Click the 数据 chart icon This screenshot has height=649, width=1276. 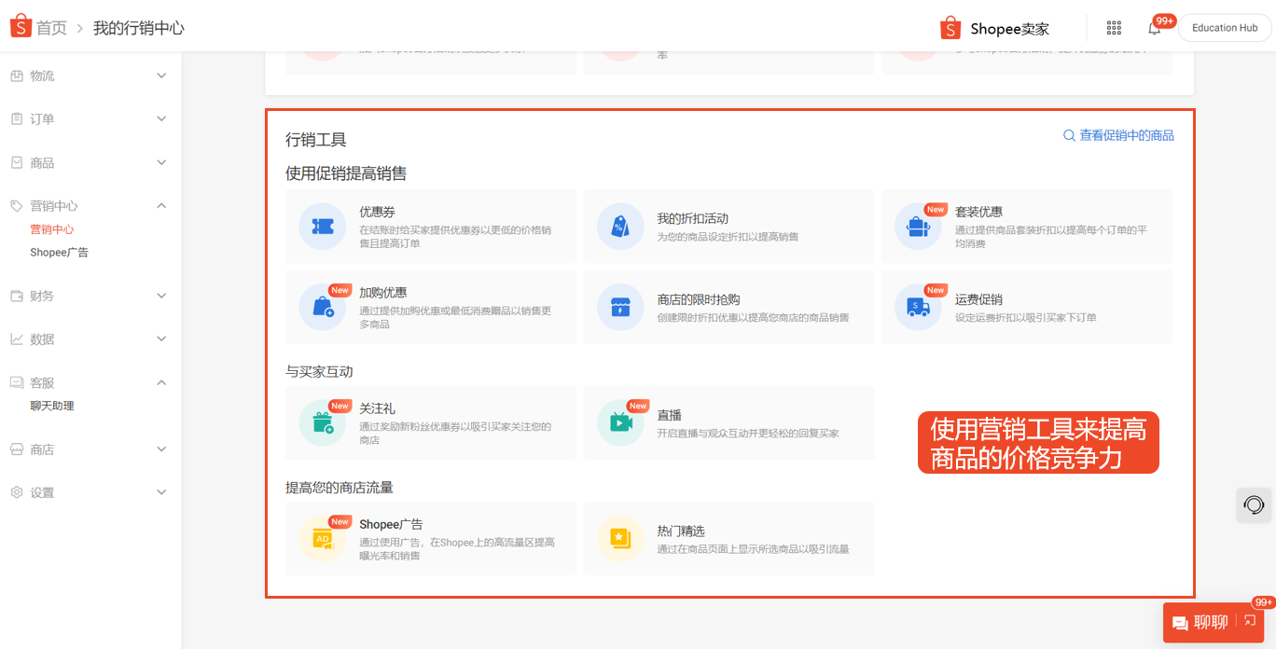[x=16, y=338]
